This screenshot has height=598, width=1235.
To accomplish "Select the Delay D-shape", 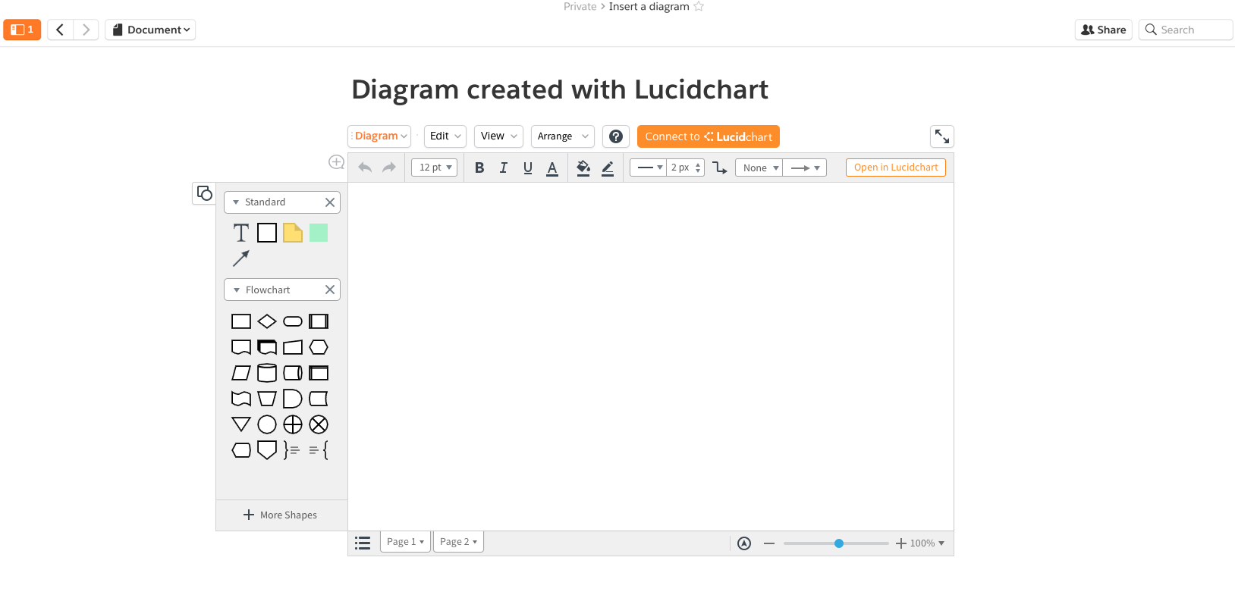I will 293,399.
